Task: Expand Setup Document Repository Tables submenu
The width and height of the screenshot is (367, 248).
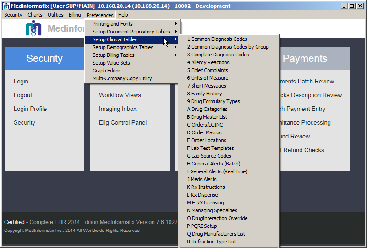Action: pos(132,32)
